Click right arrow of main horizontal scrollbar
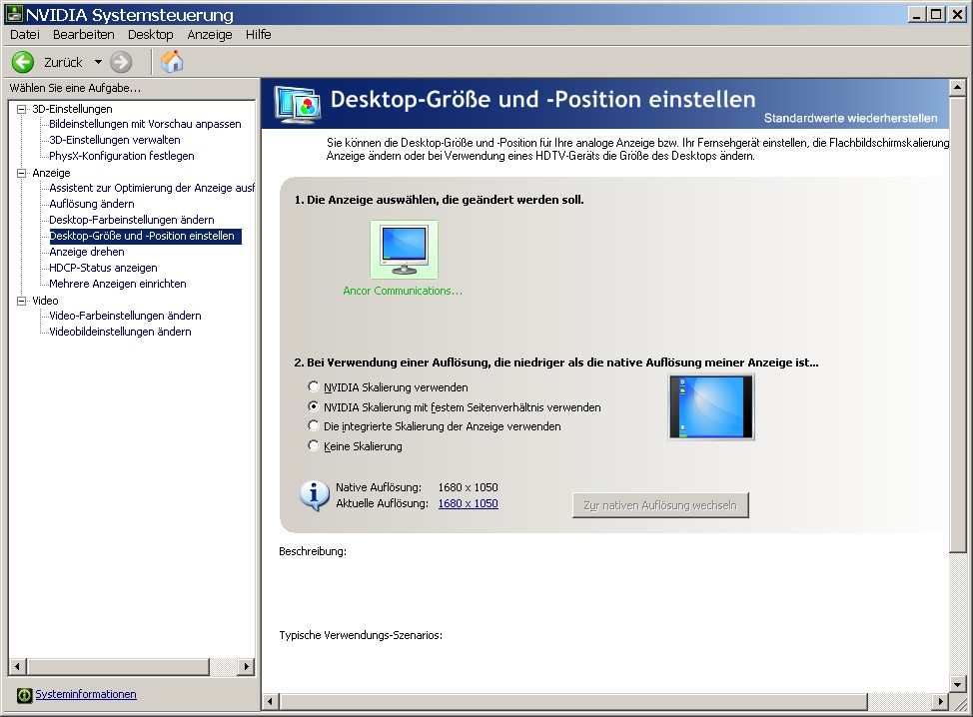This screenshot has height=717, width=973. pos(941,701)
